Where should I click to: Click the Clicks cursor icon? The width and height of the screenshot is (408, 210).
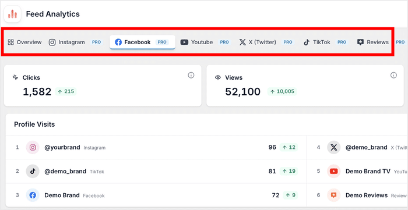click(x=15, y=77)
